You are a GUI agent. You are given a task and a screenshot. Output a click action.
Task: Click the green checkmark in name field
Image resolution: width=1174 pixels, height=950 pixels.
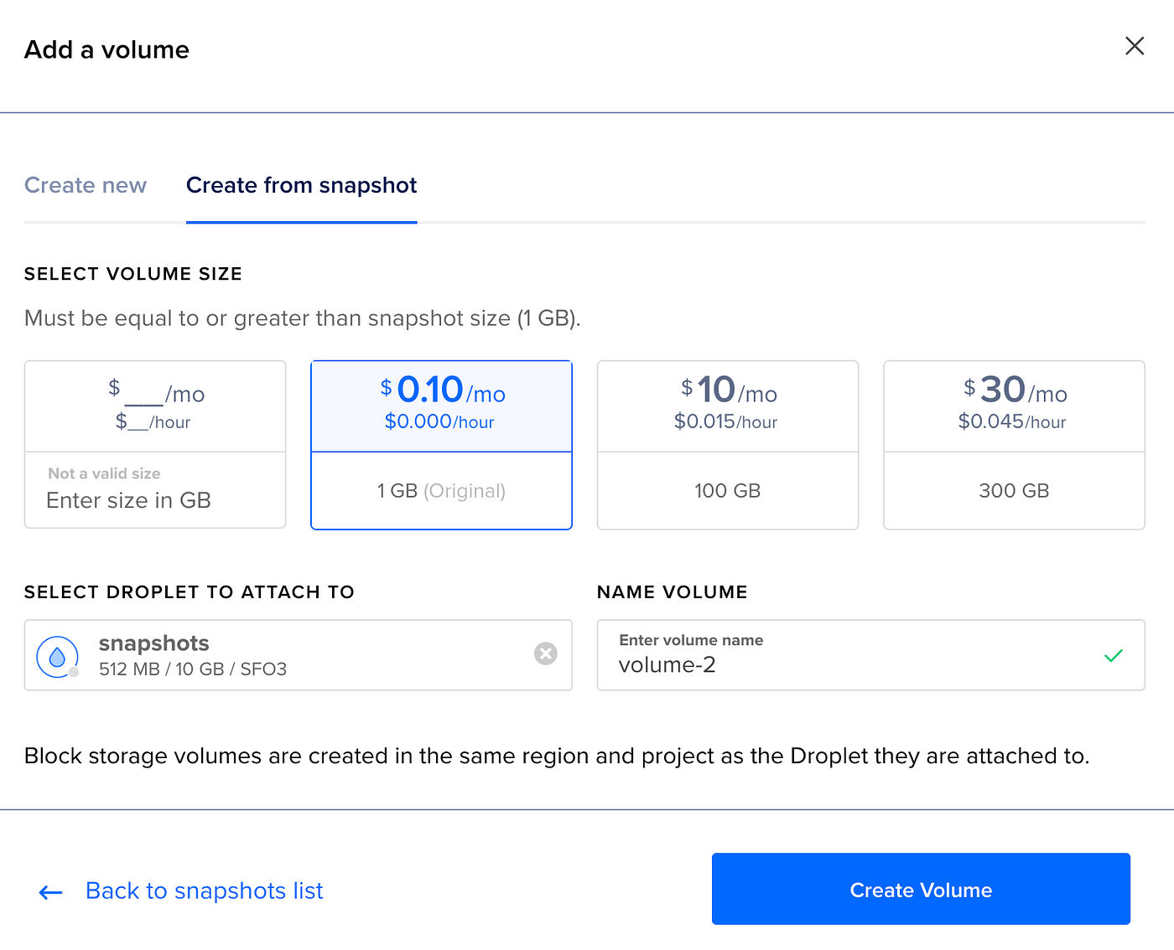tap(1113, 656)
